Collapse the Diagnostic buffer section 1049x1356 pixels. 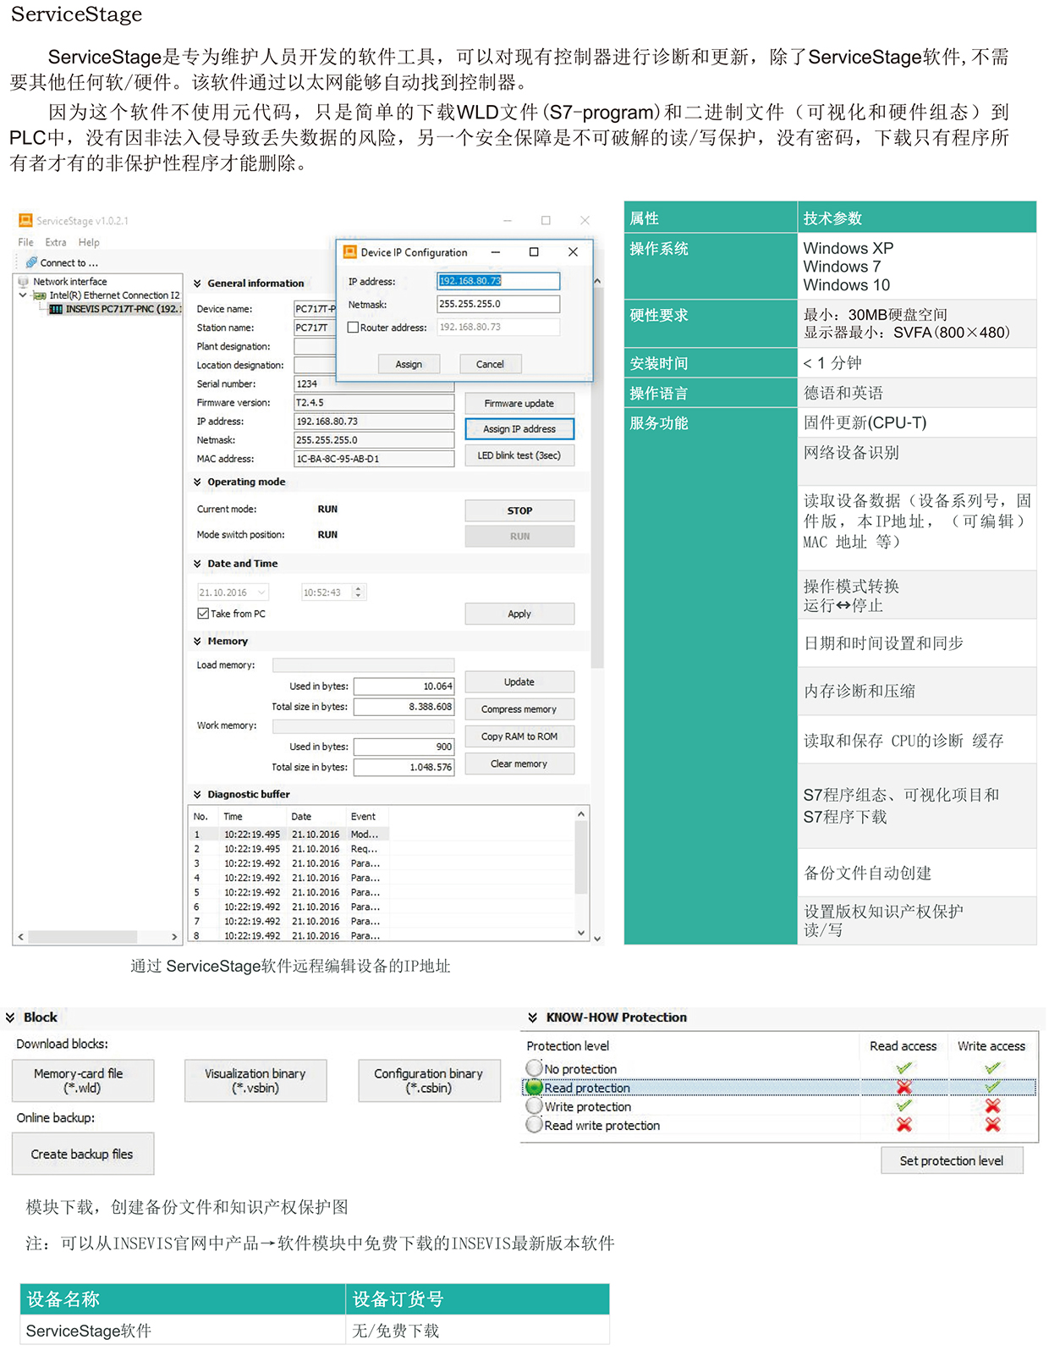tap(197, 795)
